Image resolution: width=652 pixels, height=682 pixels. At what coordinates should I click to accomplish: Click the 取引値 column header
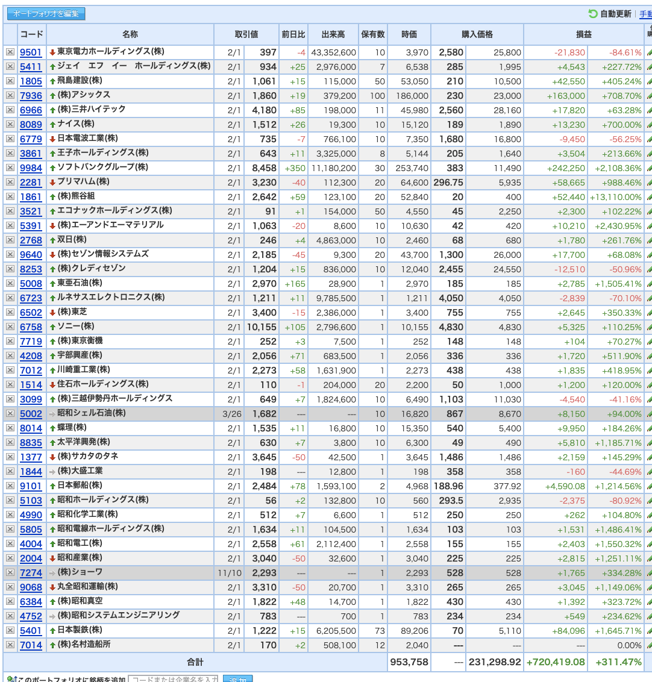tap(246, 34)
